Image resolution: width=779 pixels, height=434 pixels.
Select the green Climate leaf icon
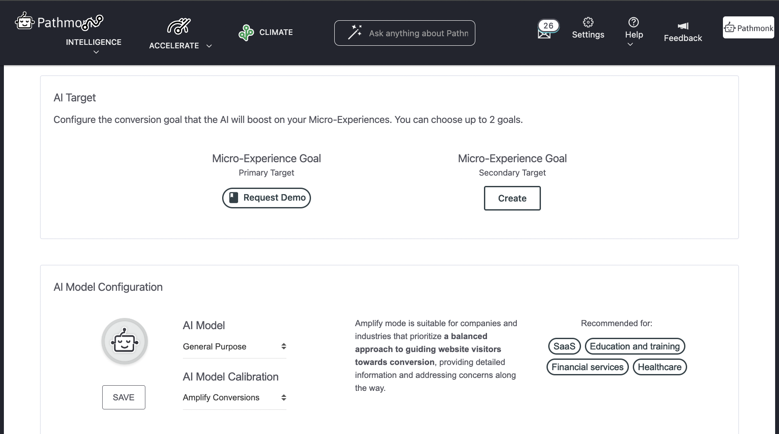pos(246,32)
